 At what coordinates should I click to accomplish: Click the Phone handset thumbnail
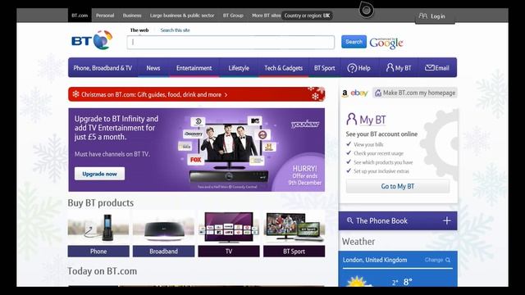[x=98, y=228]
